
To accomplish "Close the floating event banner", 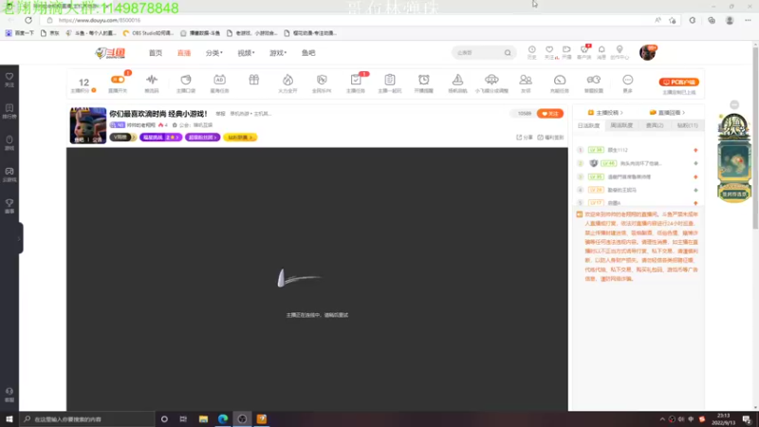I will click(734, 104).
